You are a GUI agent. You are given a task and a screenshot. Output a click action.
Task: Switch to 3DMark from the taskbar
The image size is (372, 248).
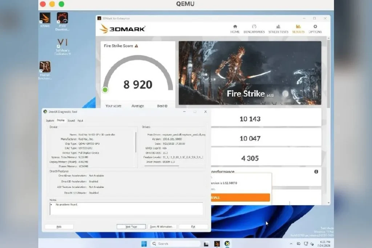pyautogui.click(x=217, y=244)
